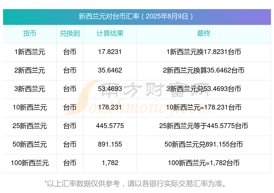Click 10新西兰元=178.231台币 text
274x193 pixels.
pos(204,107)
